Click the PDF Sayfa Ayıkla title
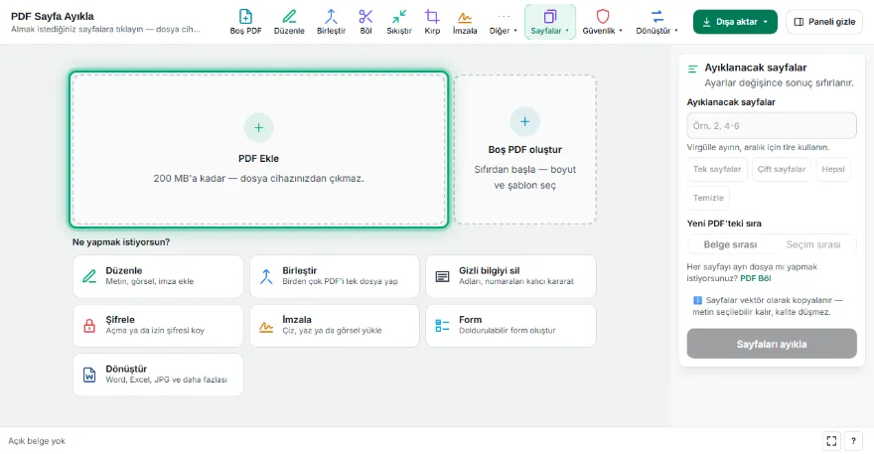Viewport: 874px width, 454px height. pyautogui.click(x=53, y=16)
